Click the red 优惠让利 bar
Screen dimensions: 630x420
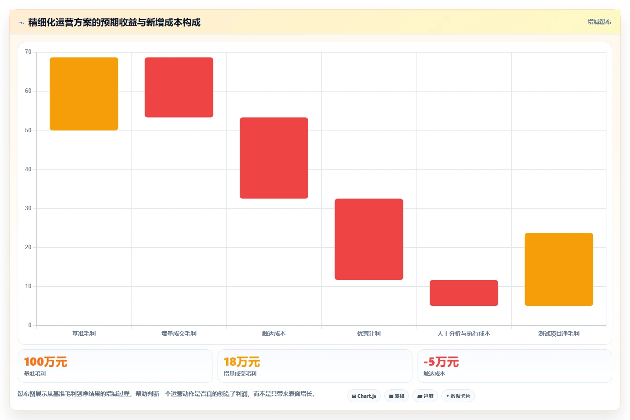point(369,239)
